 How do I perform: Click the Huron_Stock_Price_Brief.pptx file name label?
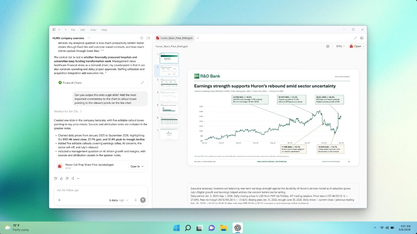point(172,46)
